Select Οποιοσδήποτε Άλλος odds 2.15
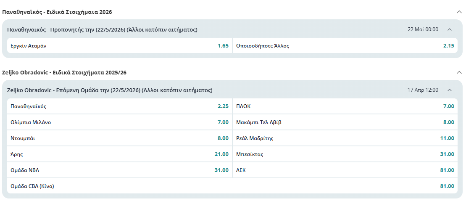The height and width of the screenshot is (201, 466). click(x=345, y=46)
